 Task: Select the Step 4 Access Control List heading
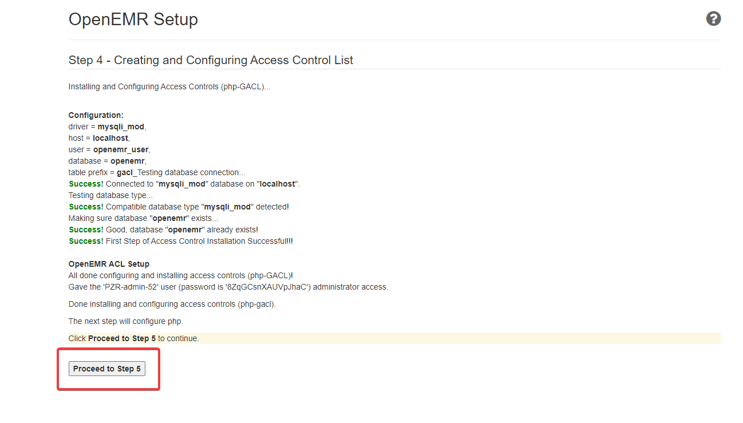click(211, 60)
